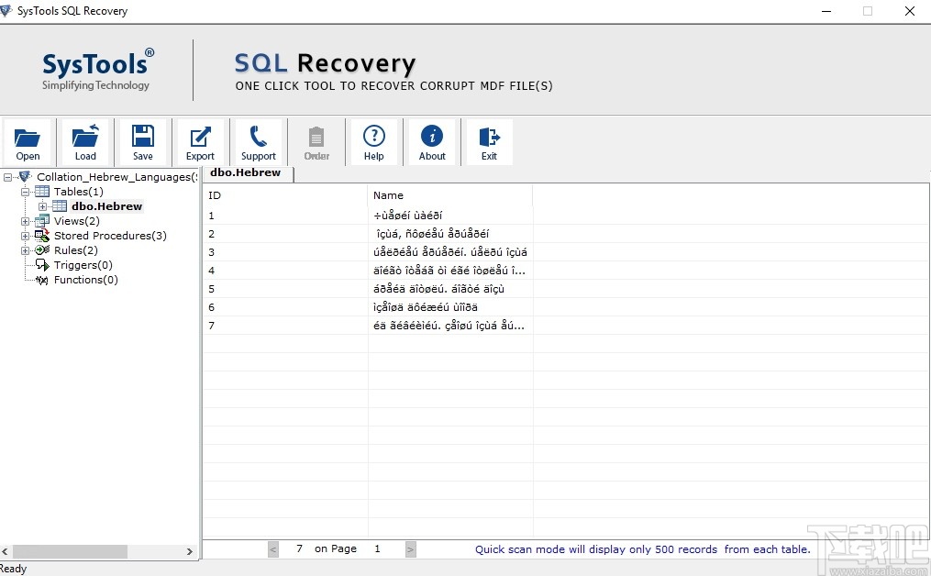Select the Order toolbar icon
Screen dimensions: 931x576
pyautogui.click(x=316, y=141)
